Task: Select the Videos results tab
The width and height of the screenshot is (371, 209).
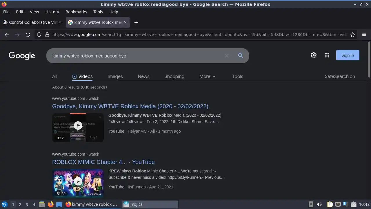Action: [82, 76]
